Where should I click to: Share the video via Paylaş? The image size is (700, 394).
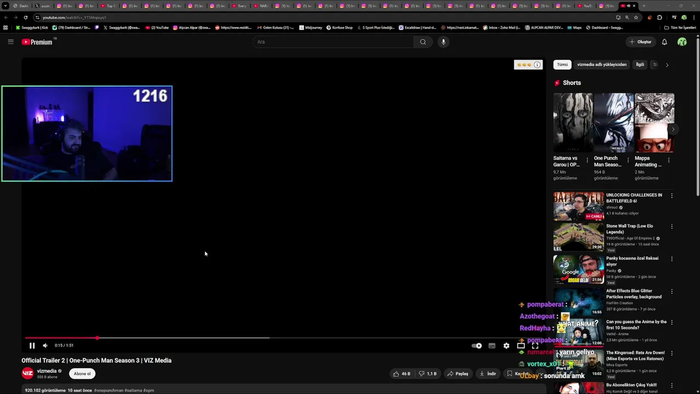[x=458, y=374]
